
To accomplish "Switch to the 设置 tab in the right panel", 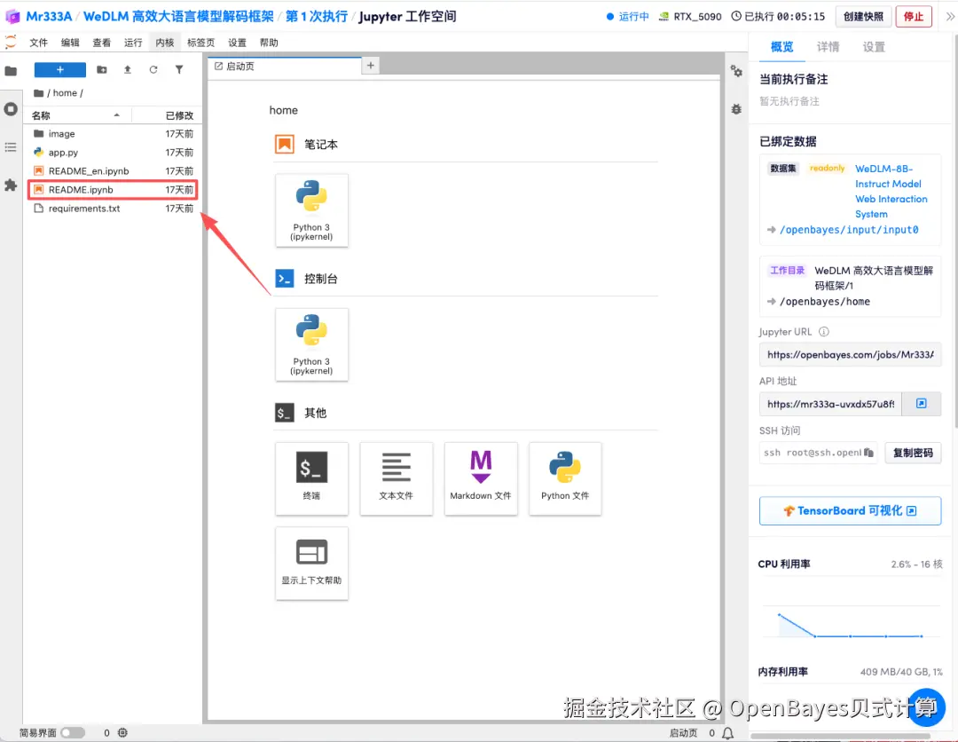I will coord(874,47).
